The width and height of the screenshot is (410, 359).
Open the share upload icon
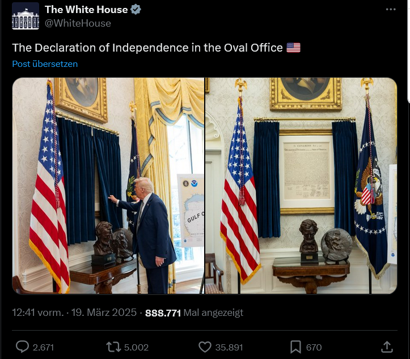point(387,347)
